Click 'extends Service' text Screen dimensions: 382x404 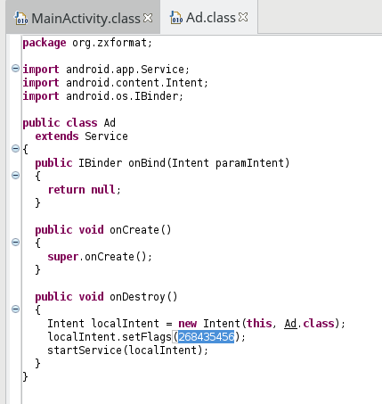click(82, 136)
